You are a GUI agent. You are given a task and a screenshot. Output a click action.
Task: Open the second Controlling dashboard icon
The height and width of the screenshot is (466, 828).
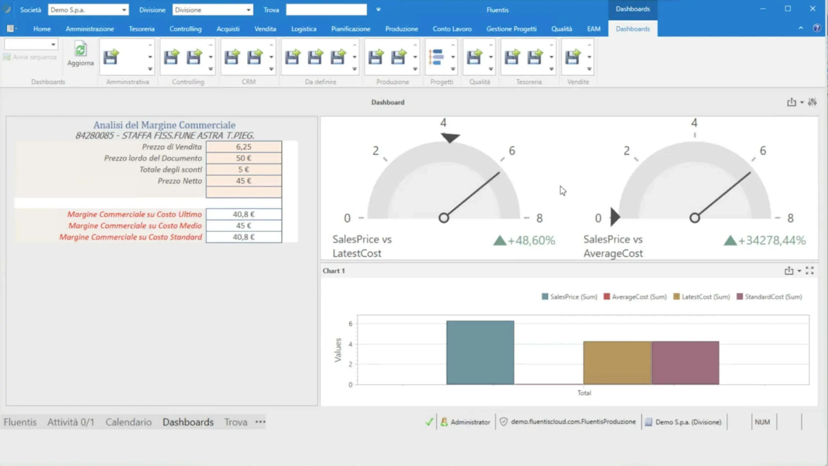[x=194, y=57]
